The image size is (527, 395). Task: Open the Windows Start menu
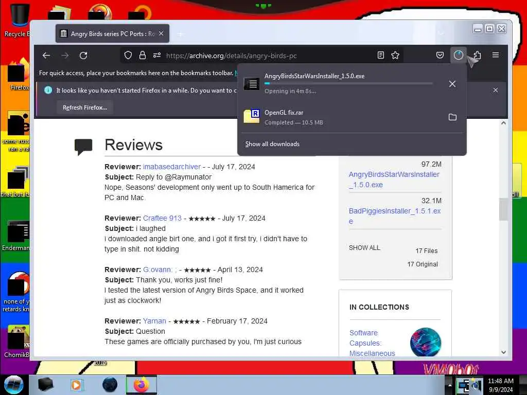(x=13, y=385)
